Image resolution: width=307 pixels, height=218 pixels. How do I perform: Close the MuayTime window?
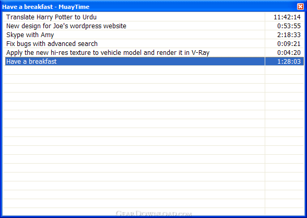pos(300,6)
